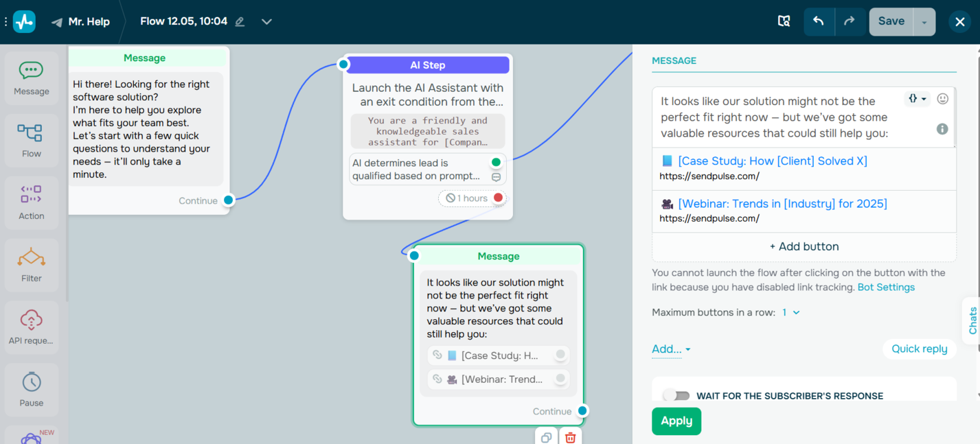Image resolution: width=980 pixels, height=444 pixels.
Task: Click the info icon in message editor
Action: click(942, 129)
